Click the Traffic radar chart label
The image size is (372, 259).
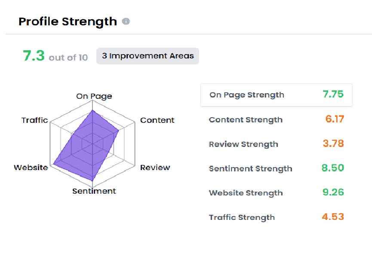pyautogui.click(x=34, y=120)
